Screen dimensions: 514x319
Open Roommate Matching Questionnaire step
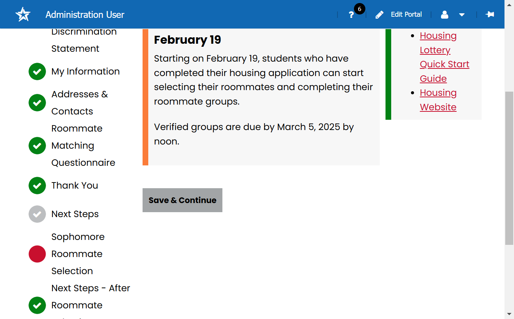[83, 146]
